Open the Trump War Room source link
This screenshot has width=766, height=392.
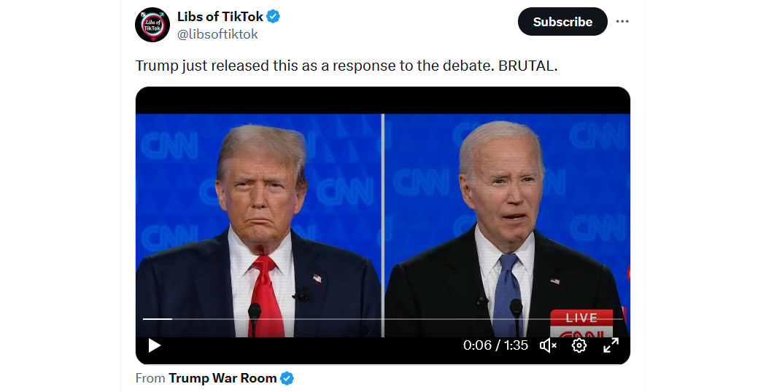223,378
